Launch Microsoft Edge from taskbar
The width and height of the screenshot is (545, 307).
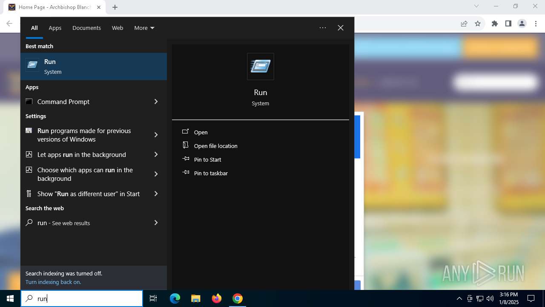coord(175,298)
